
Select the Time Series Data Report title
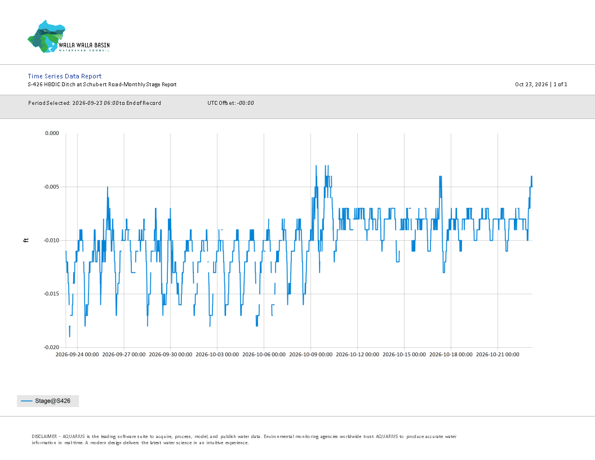click(64, 76)
